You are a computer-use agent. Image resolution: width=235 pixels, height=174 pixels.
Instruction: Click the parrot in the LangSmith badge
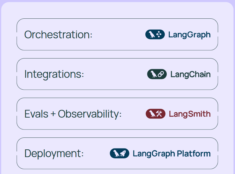[x=152, y=114]
